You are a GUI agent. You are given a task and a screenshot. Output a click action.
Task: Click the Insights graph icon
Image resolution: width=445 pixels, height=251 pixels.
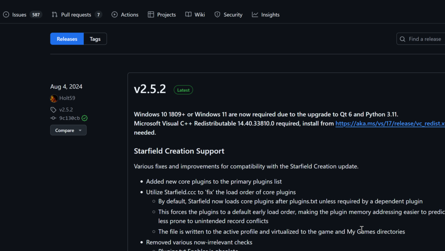pos(255,15)
